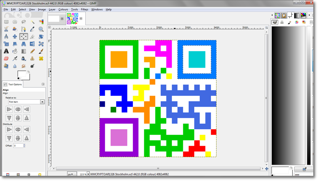
Task: Align left edge of target button
Action: pos(9,109)
